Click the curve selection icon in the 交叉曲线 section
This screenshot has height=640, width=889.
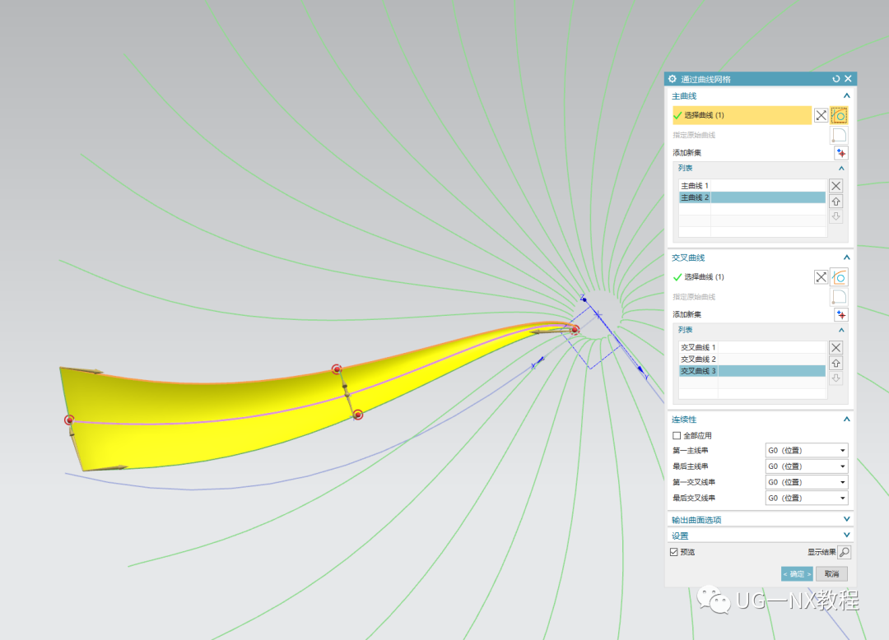839,277
